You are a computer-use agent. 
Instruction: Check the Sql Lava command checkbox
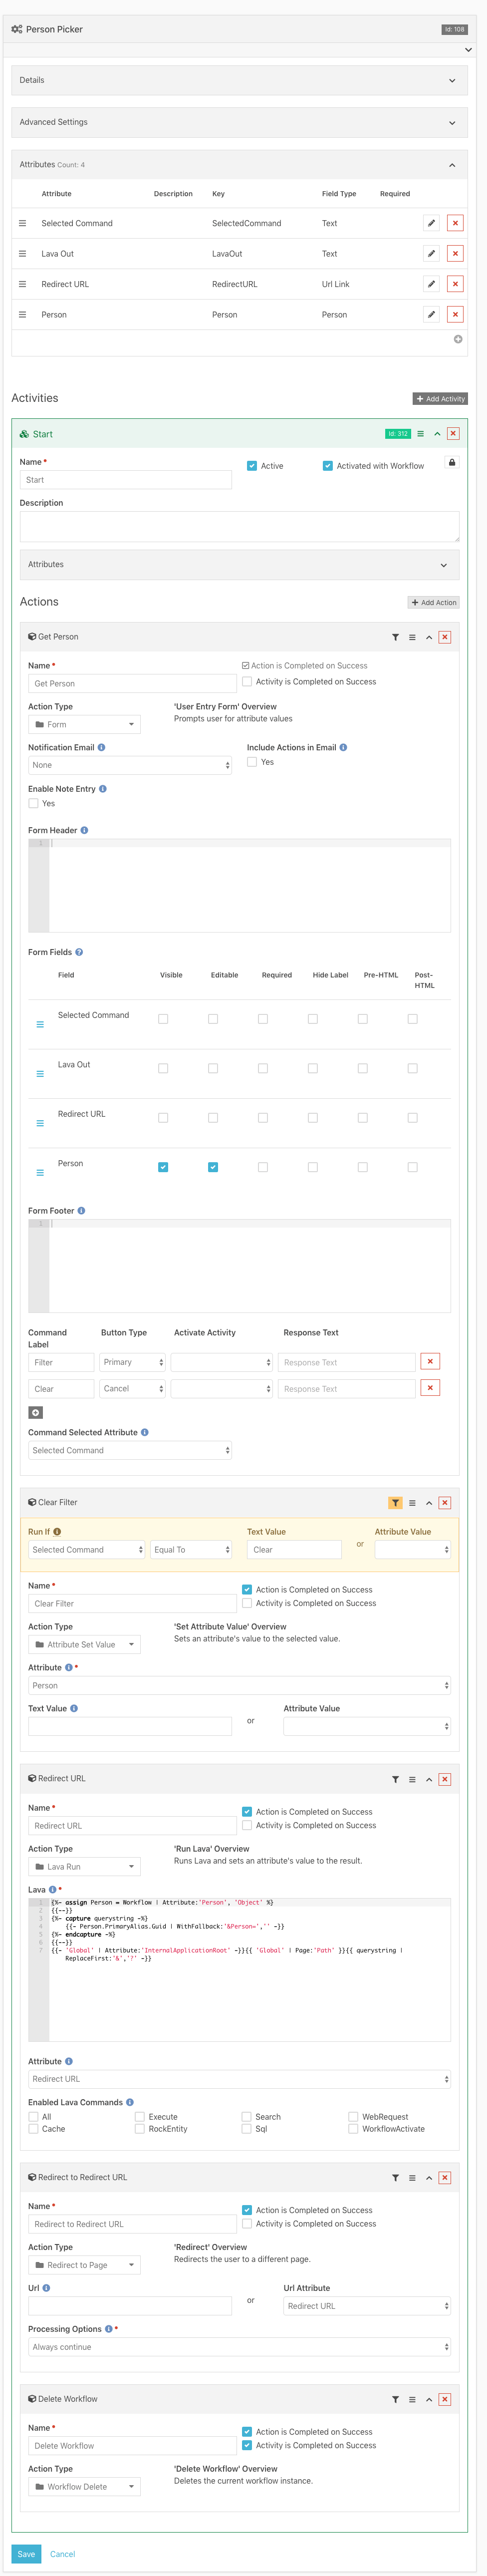click(x=247, y=2129)
